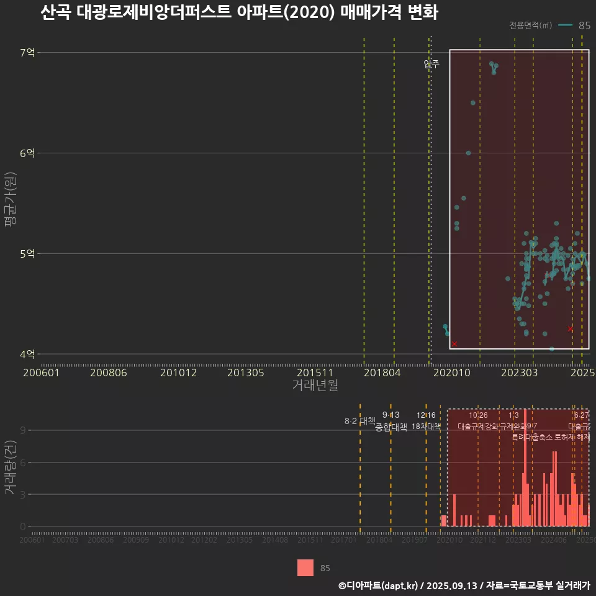596x596 pixels.
Task: Click the volume chart 0 y-axis label
Action: tap(23, 526)
